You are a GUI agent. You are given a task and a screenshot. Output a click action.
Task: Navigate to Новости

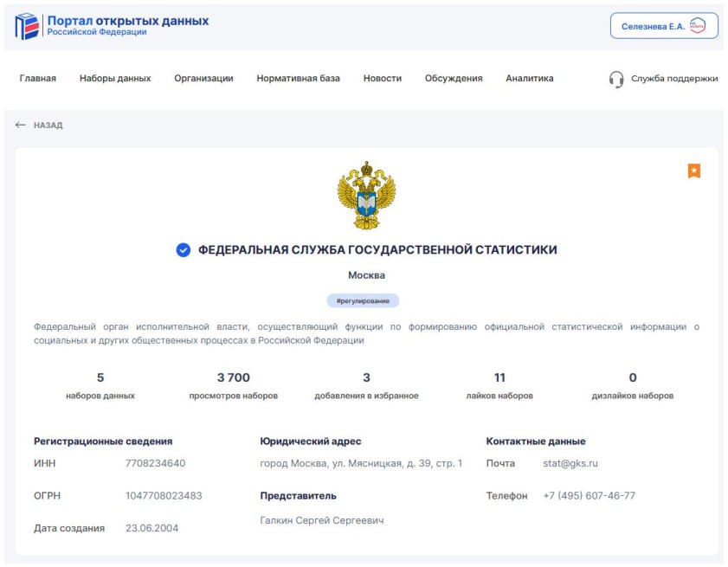382,79
